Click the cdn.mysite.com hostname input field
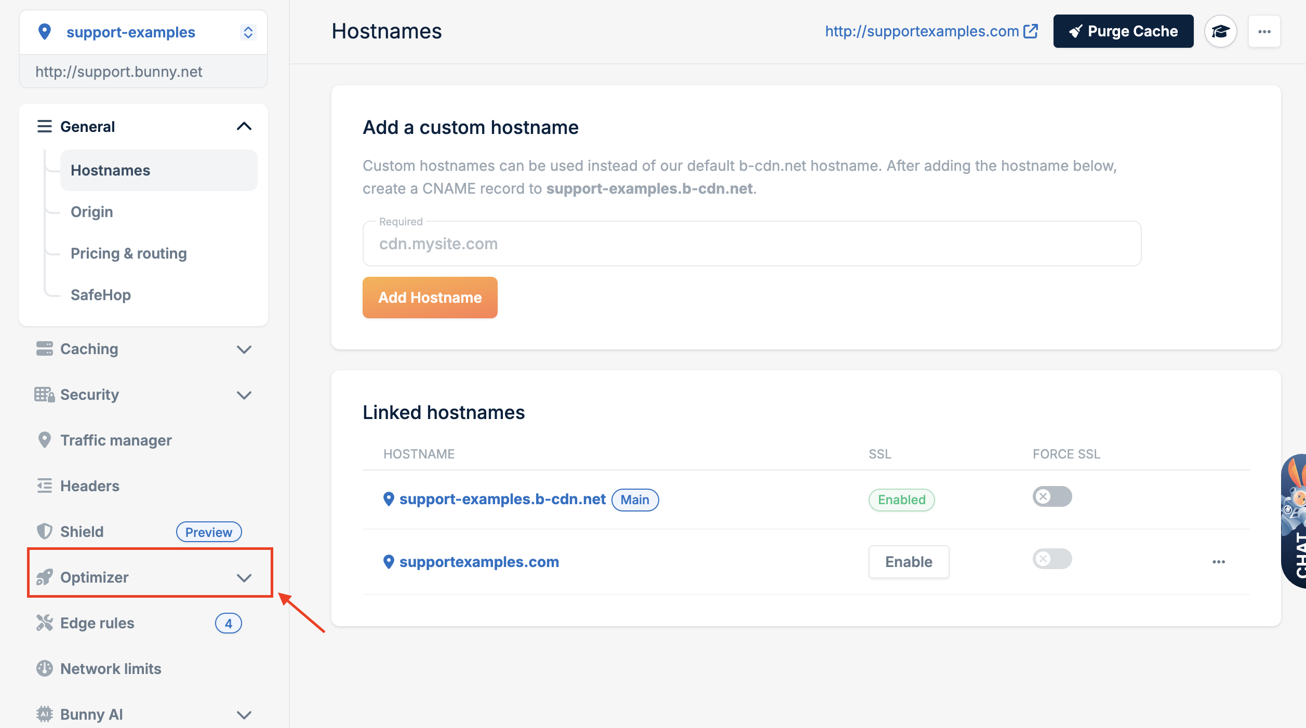The image size is (1306, 728). coord(751,243)
